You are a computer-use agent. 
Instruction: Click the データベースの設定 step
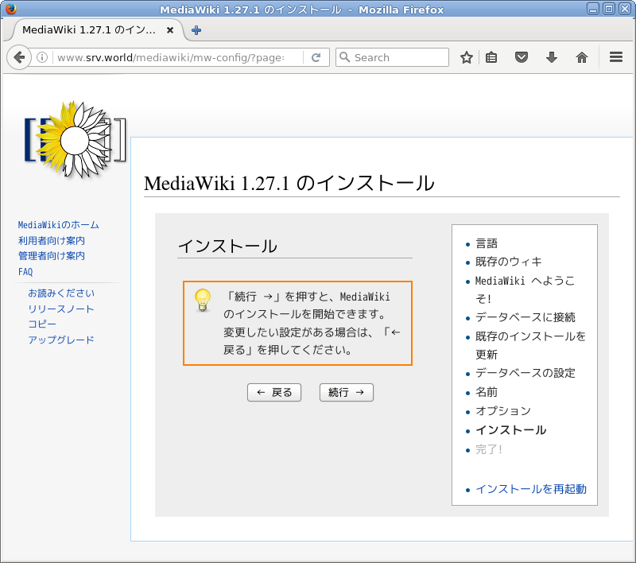[x=525, y=373]
